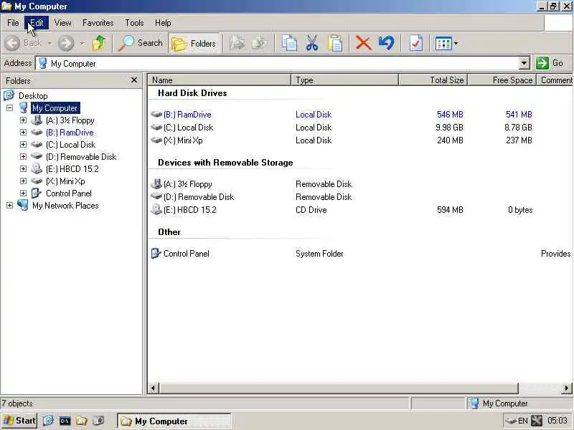Click the My Computer taskbar button
Screen dimensions: 574x430
[x=174, y=421]
